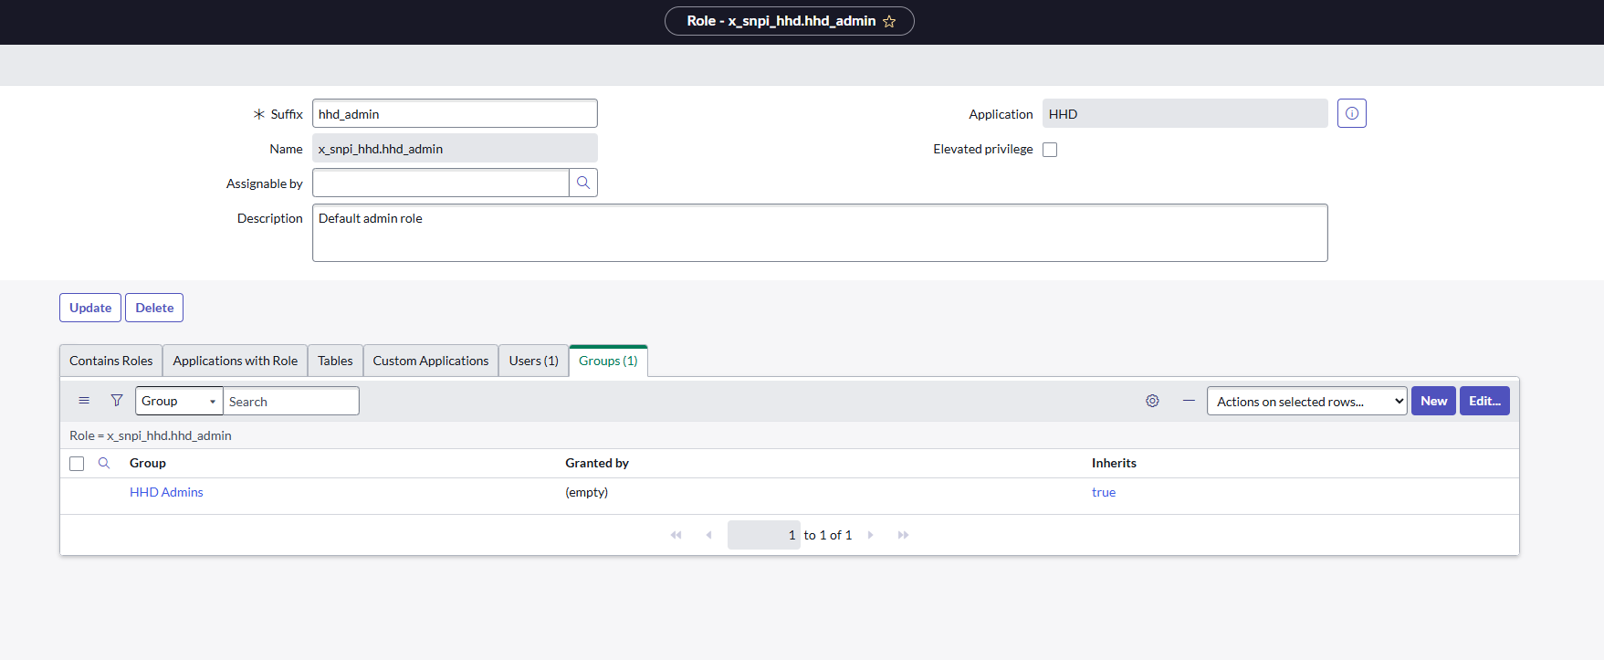1604x660 pixels.
Task: Open Applications with Role tab
Action: [236, 361]
